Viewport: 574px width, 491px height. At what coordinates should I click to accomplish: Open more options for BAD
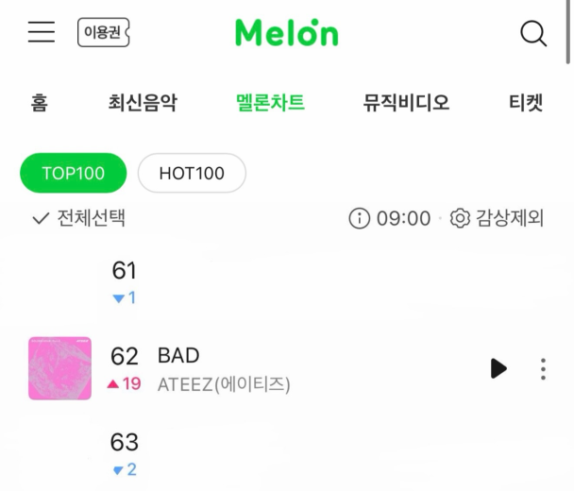(x=543, y=368)
